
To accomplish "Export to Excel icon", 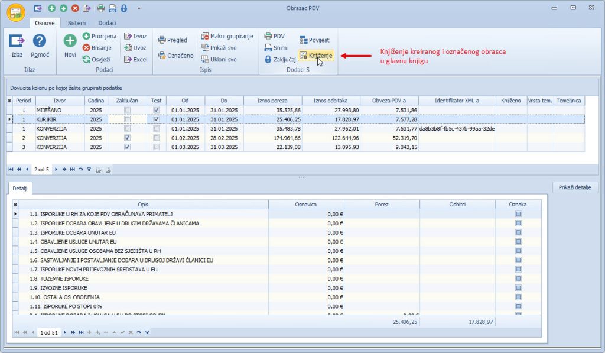I will 128,59.
